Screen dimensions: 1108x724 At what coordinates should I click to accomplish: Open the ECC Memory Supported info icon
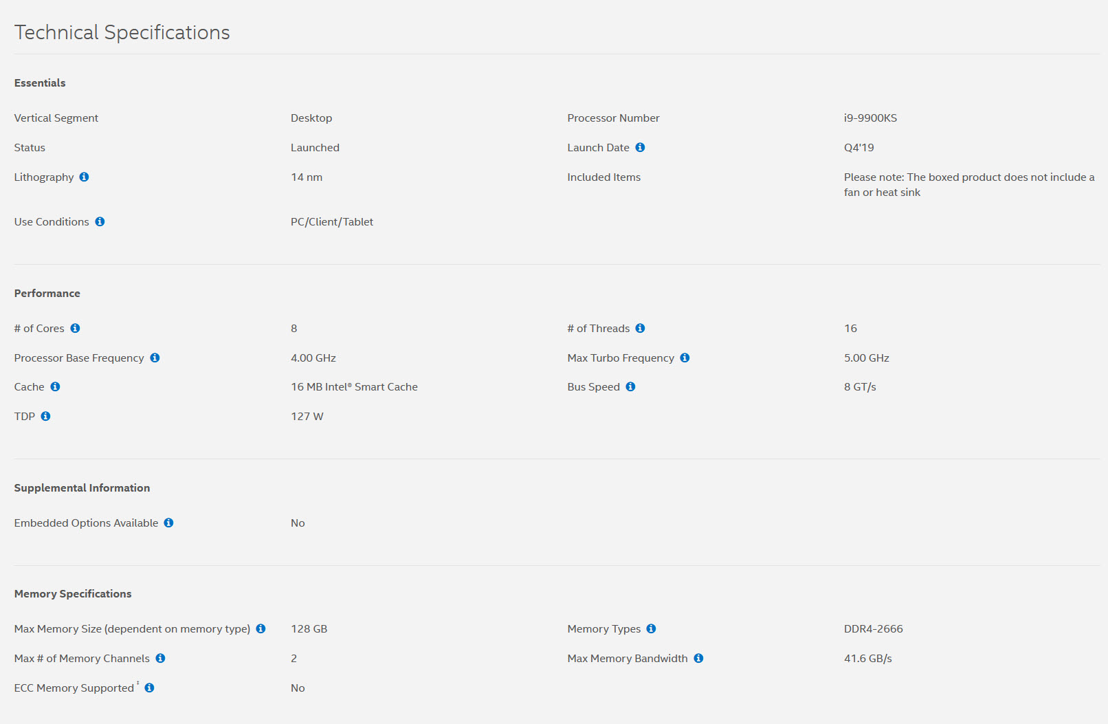tap(149, 688)
